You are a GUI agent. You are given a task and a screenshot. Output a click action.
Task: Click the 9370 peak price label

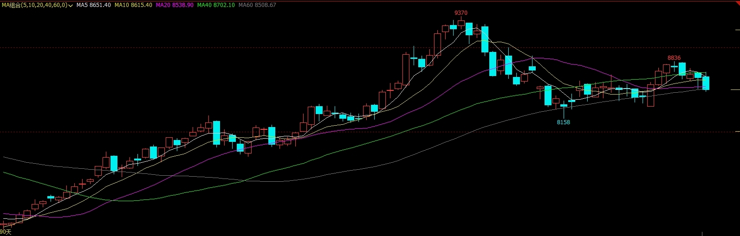[x=461, y=13]
